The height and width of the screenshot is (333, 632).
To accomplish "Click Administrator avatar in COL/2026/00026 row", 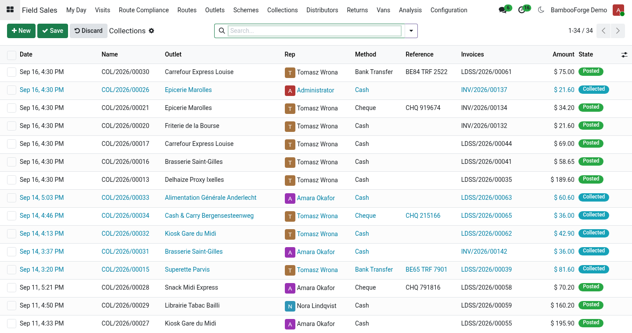I will pos(290,91).
